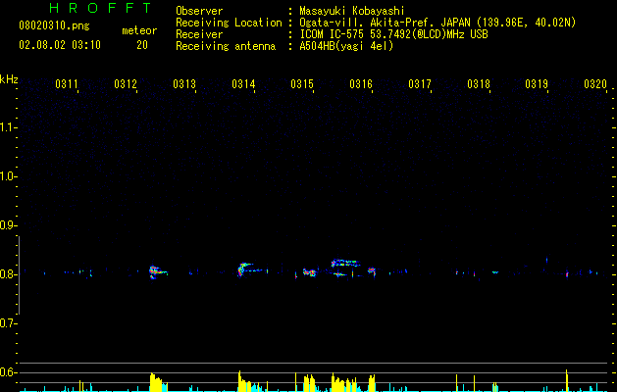Click the 'meteor' count label

tap(139, 30)
